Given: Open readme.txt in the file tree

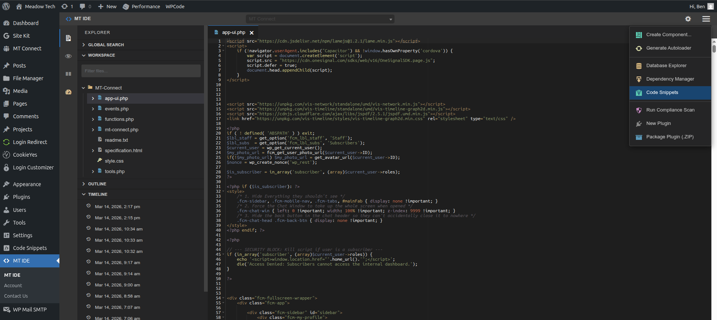Looking at the screenshot, I should pyautogui.click(x=116, y=140).
